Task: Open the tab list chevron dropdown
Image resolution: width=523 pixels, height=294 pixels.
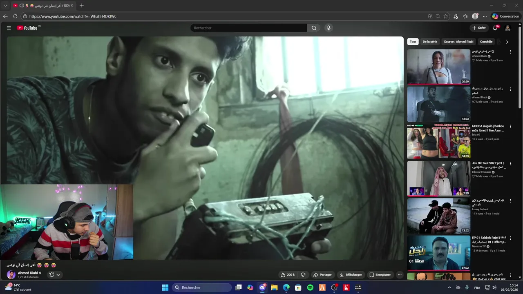Action: tap(5, 6)
